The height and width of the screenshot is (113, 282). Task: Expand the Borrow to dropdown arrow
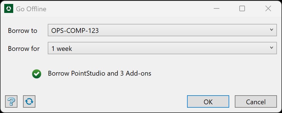(x=272, y=30)
